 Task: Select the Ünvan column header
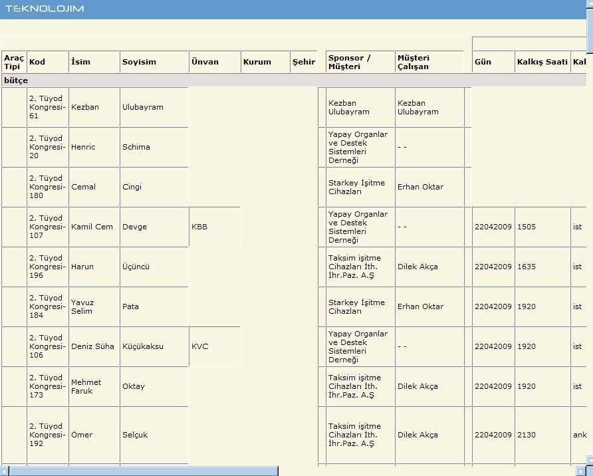click(x=215, y=62)
